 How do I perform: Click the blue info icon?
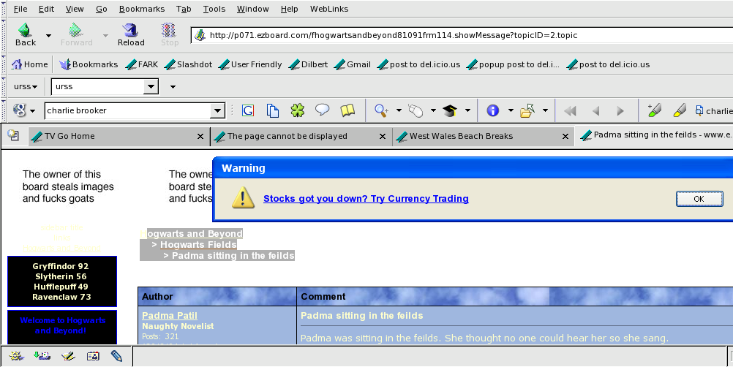pos(492,110)
